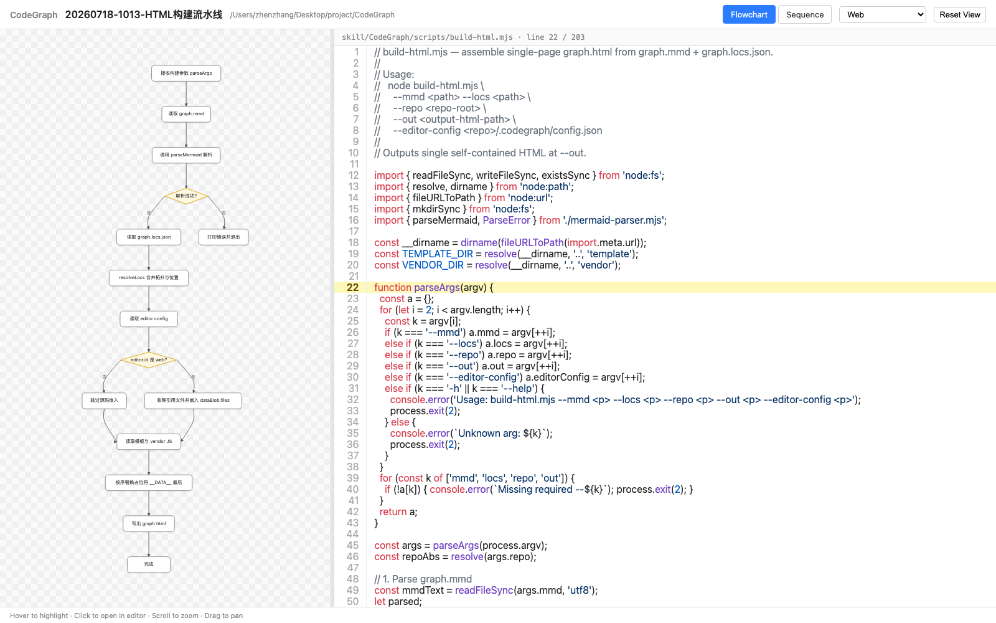Screen dimensions: 996x623
Task: Click the '解析成功?' decision diamond
Action: pyautogui.click(x=186, y=196)
